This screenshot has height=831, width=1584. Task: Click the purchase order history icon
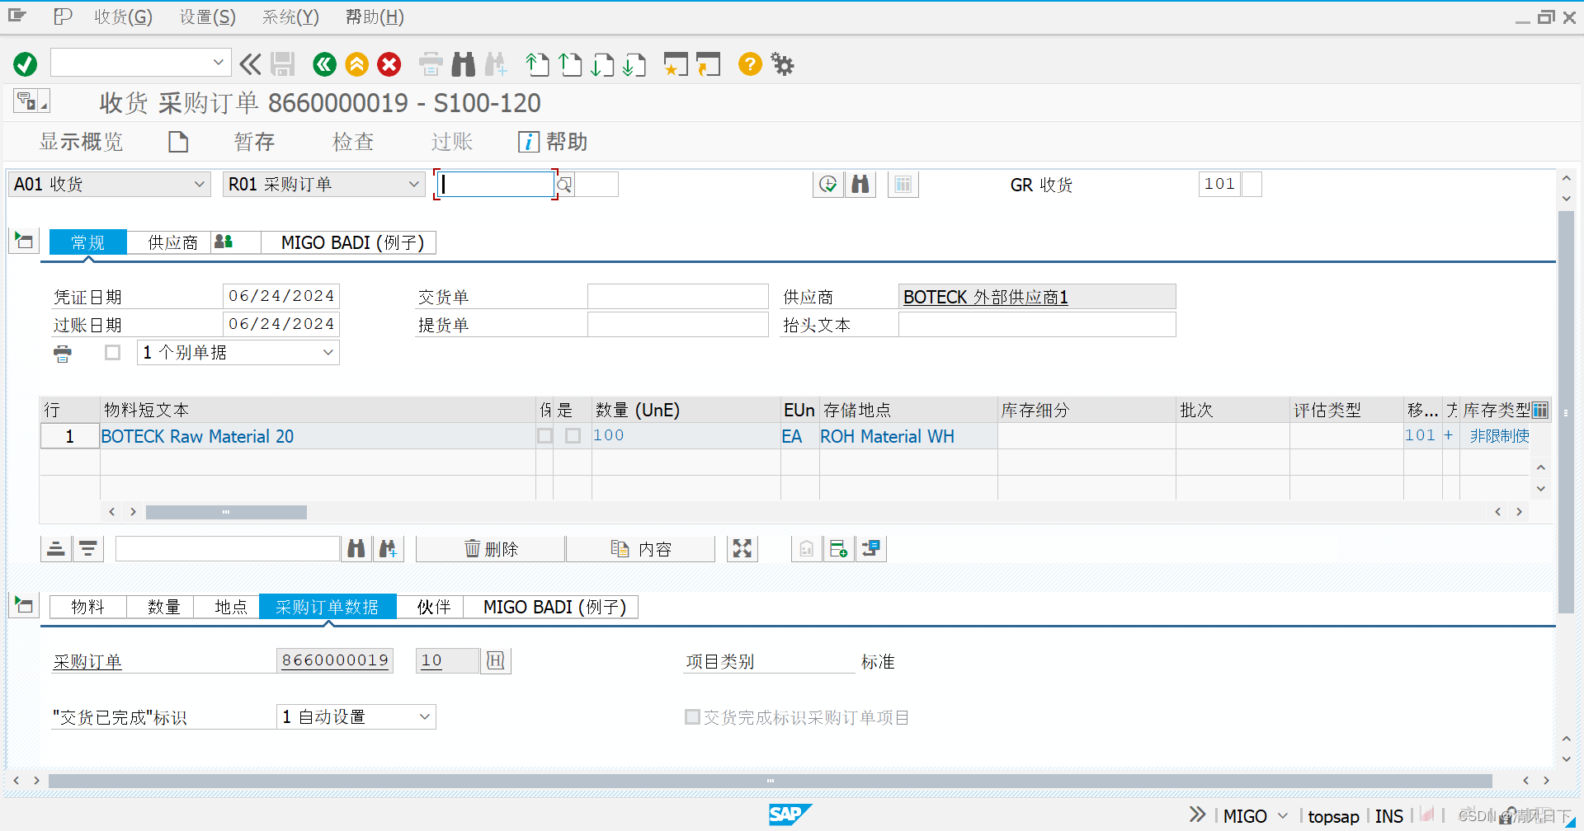pyautogui.click(x=496, y=660)
